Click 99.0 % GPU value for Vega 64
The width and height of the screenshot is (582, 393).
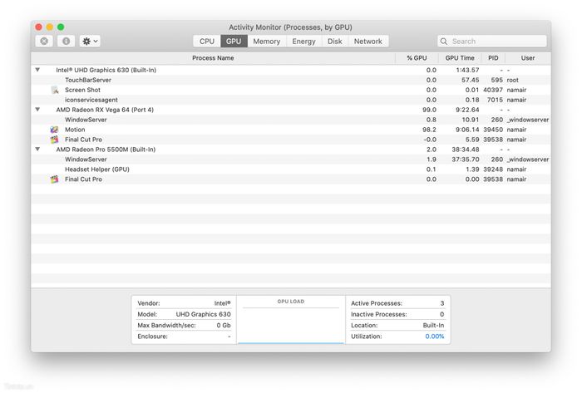[429, 110]
